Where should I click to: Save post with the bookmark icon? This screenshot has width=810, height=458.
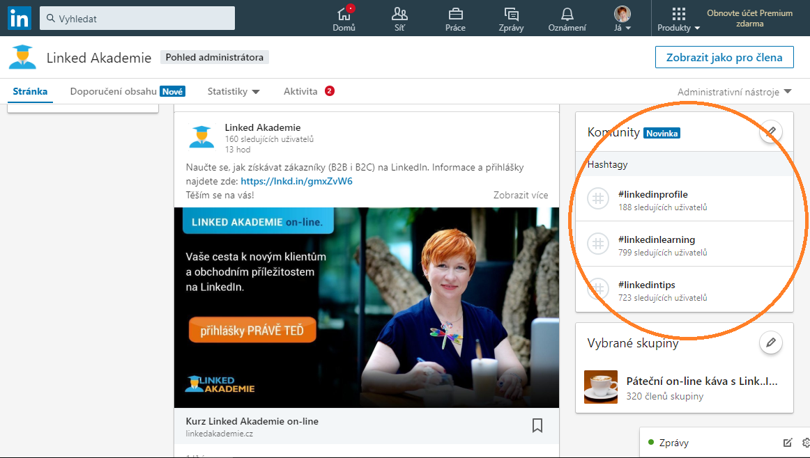click(x=537, y=425)
